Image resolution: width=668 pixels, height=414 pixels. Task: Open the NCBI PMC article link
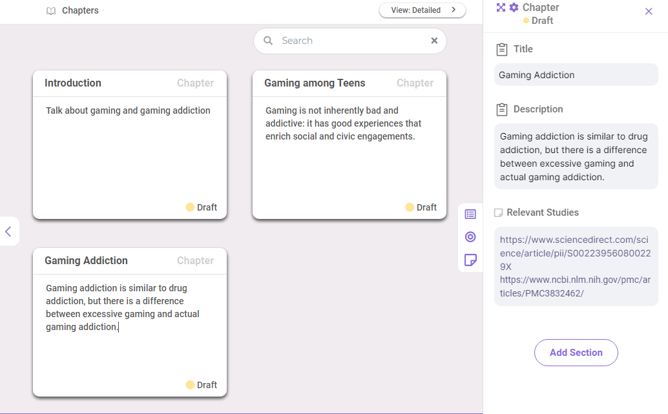point(574,286)
